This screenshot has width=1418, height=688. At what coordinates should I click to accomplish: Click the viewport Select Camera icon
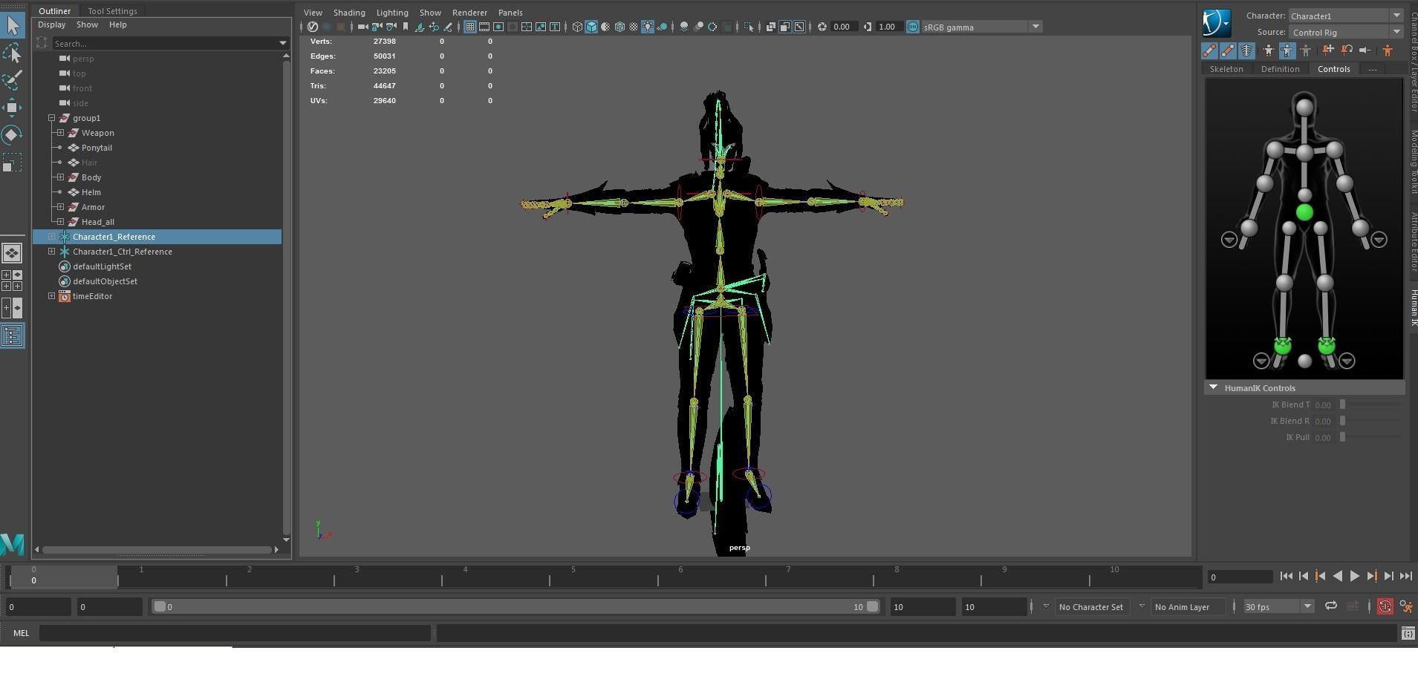[362, 27]
